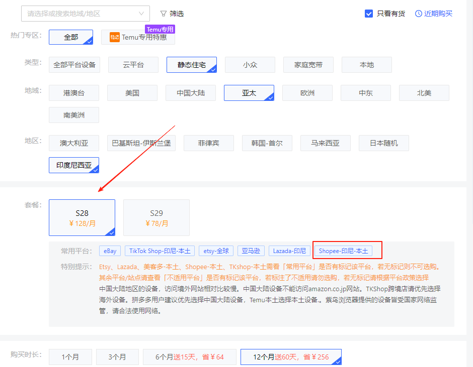Screen dimensions: 473x367
Task: Select 小众 type
Action: [250, 65]
